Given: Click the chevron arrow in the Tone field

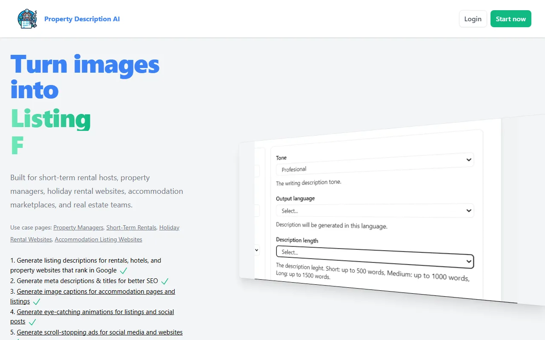Looking at the screenshot, I should click(468, 160).
